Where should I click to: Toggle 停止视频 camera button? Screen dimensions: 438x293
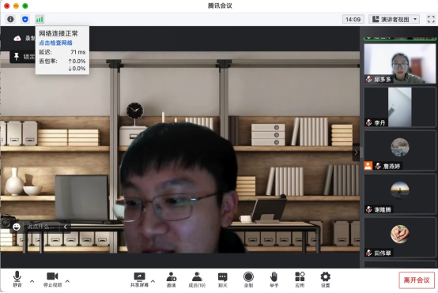pyautogui.click(x=52, y=279)
